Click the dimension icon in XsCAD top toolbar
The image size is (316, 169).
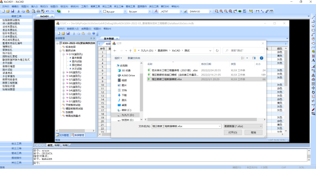(x=257, y=11)
